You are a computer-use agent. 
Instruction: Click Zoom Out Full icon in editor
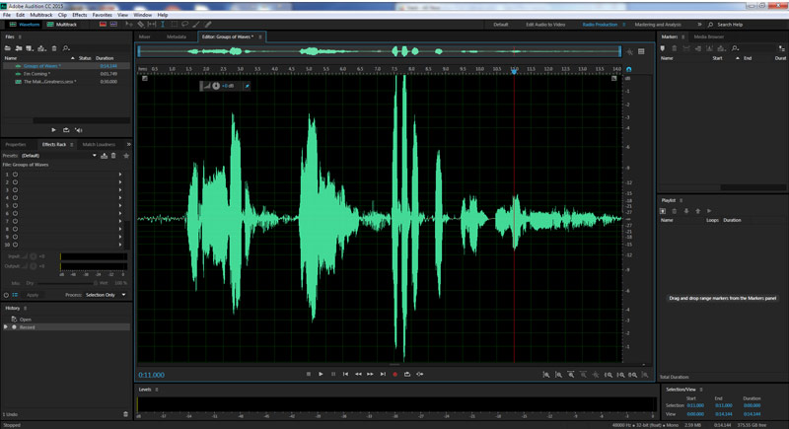point(596,375)
